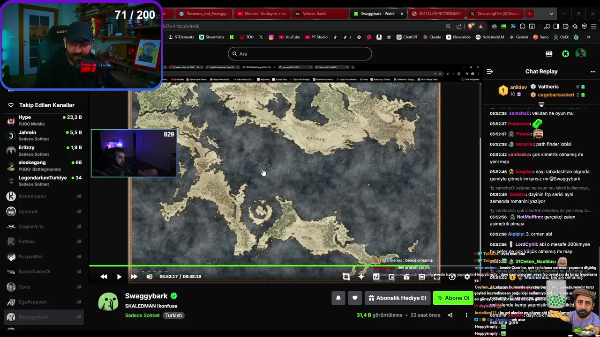Toggle theater mode in the player
The image size is (600, 337).
coord(421,277)
